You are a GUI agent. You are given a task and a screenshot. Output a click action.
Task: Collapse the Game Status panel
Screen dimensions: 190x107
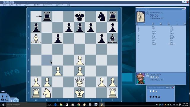pyautogui.click(x=183, y=9)
